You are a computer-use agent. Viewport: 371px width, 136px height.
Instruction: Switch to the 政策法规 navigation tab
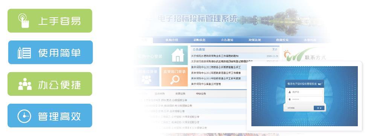click(x=255, y=40)
